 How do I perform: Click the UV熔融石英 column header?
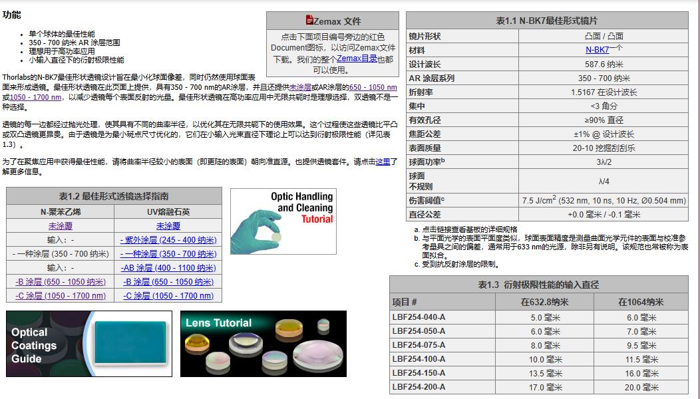[168, 212]
